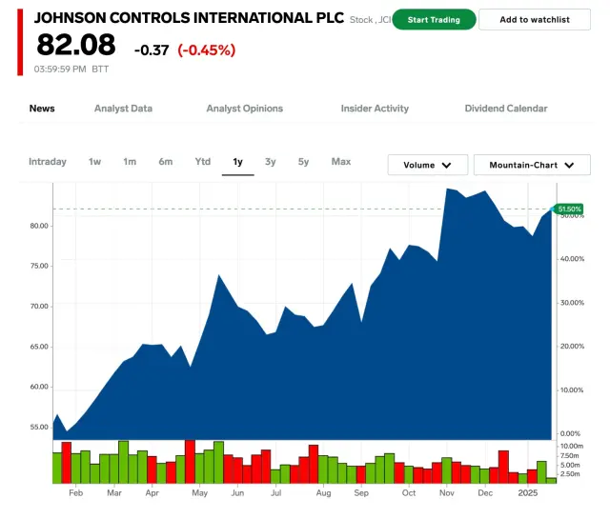
Task: Open the News tab
Action: click(x=42, y=109)
